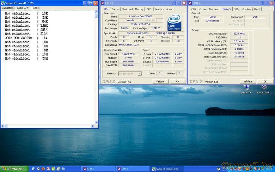Click the Super PI title bar app icon

[x=2, y=3]
